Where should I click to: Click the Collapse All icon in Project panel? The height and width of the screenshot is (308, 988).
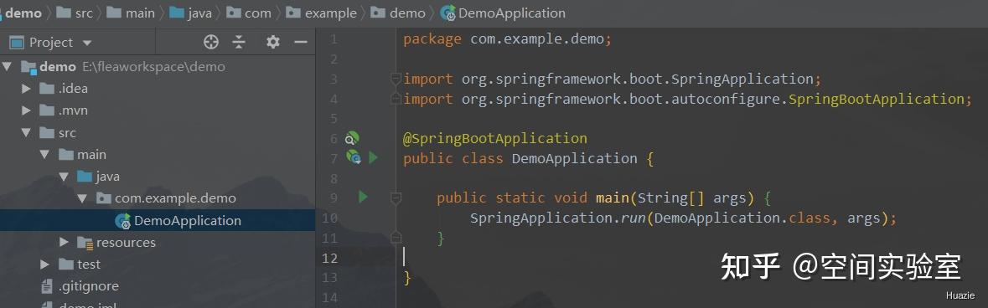coord(239,42)
